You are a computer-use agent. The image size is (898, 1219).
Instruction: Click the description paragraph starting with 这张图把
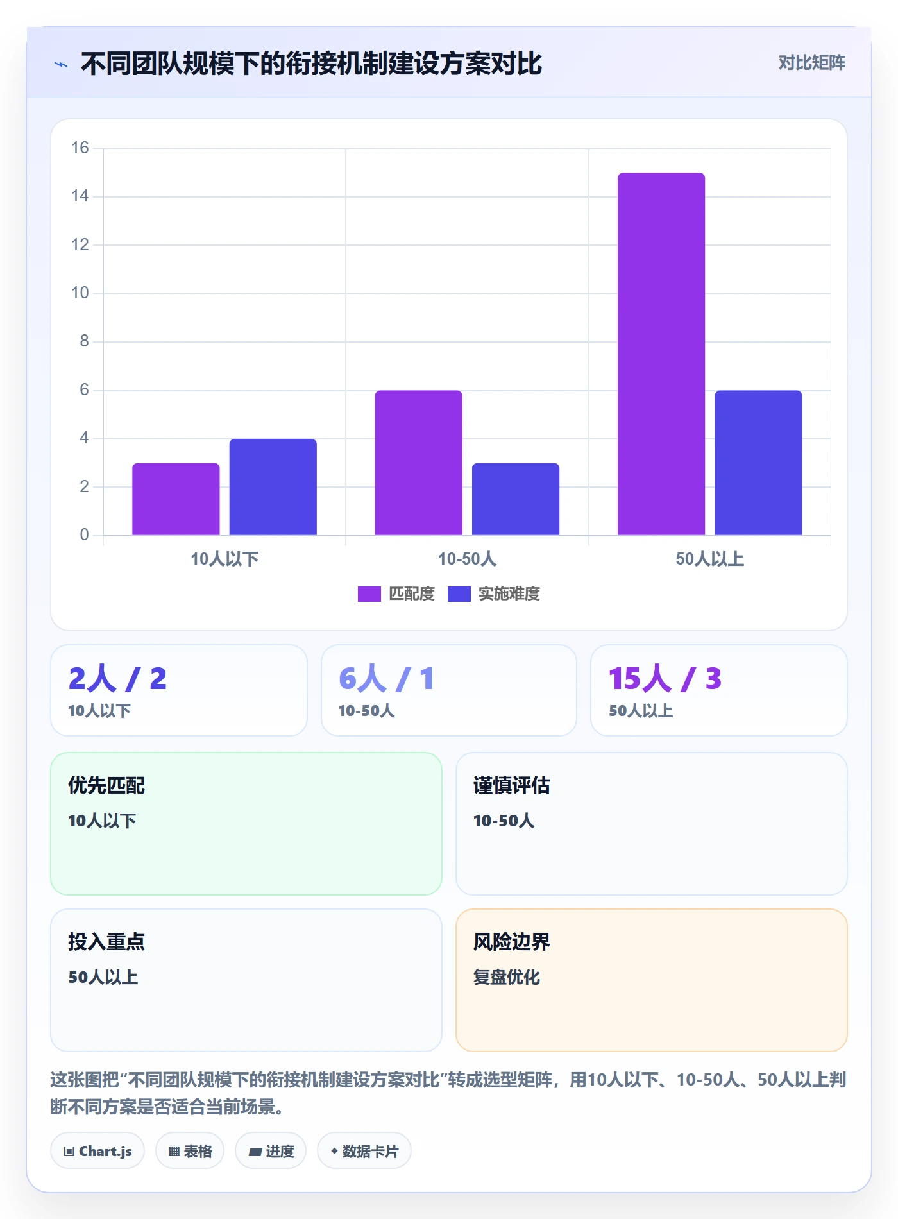[449, 1093]
